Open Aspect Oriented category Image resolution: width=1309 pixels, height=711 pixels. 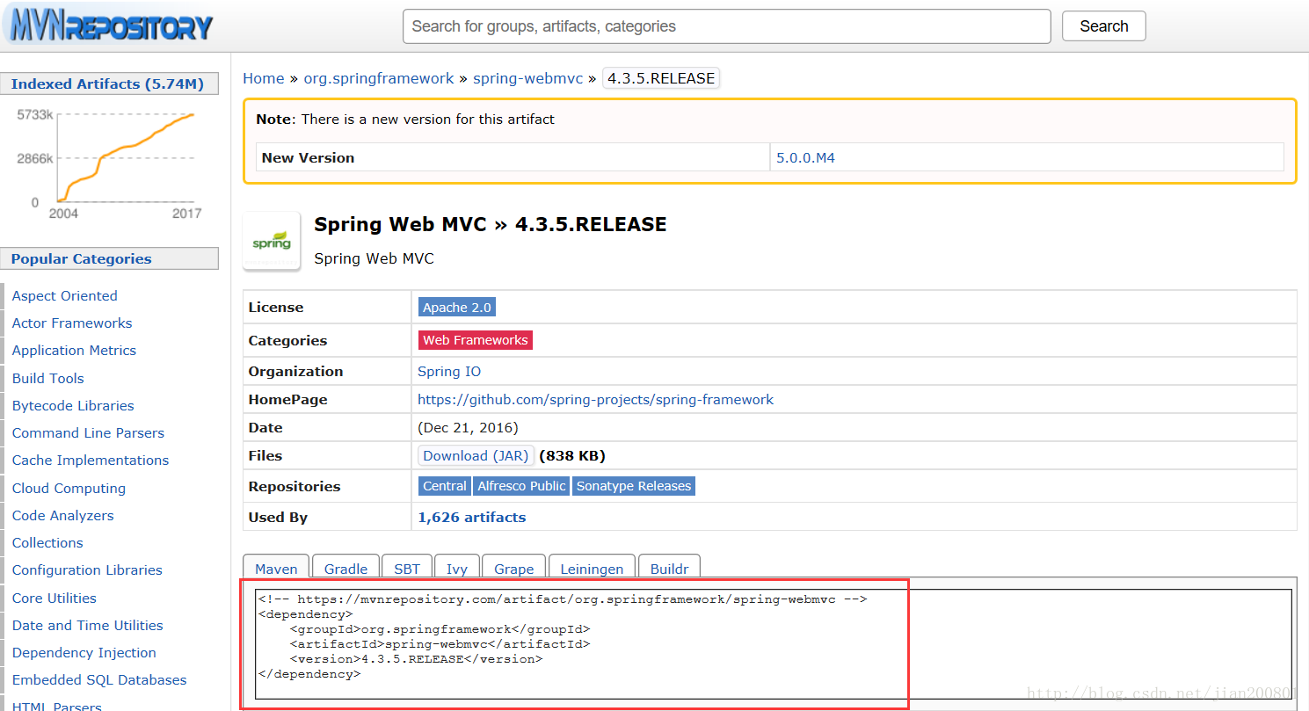pos(64,296)
